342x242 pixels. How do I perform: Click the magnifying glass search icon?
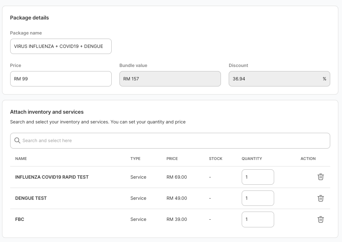coord(17,140)
